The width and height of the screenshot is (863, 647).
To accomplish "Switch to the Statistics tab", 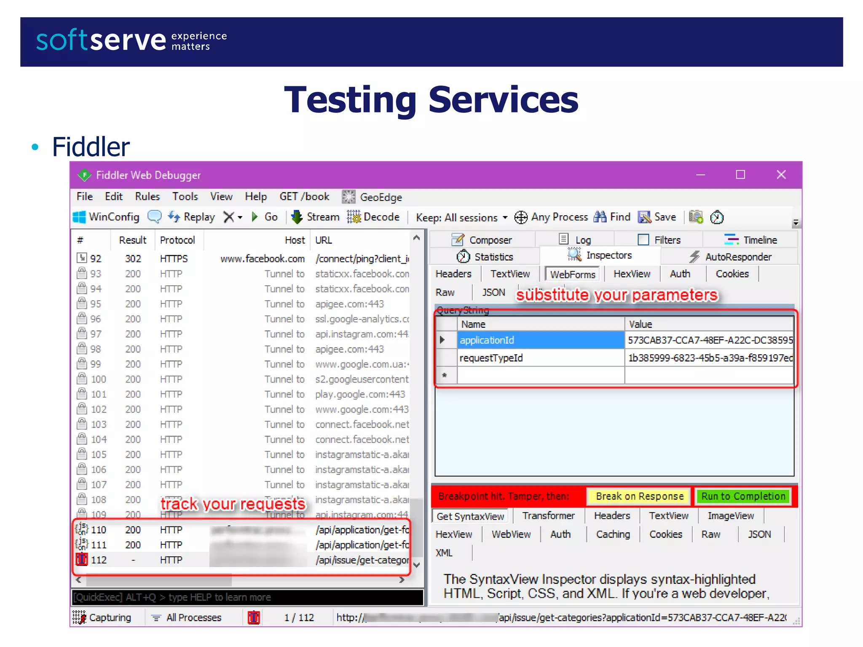I will point(485,257).
